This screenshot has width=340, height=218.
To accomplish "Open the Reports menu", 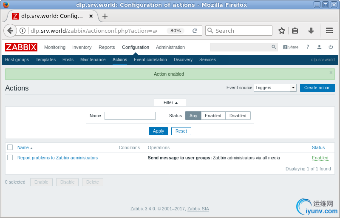I will [107, 47].
